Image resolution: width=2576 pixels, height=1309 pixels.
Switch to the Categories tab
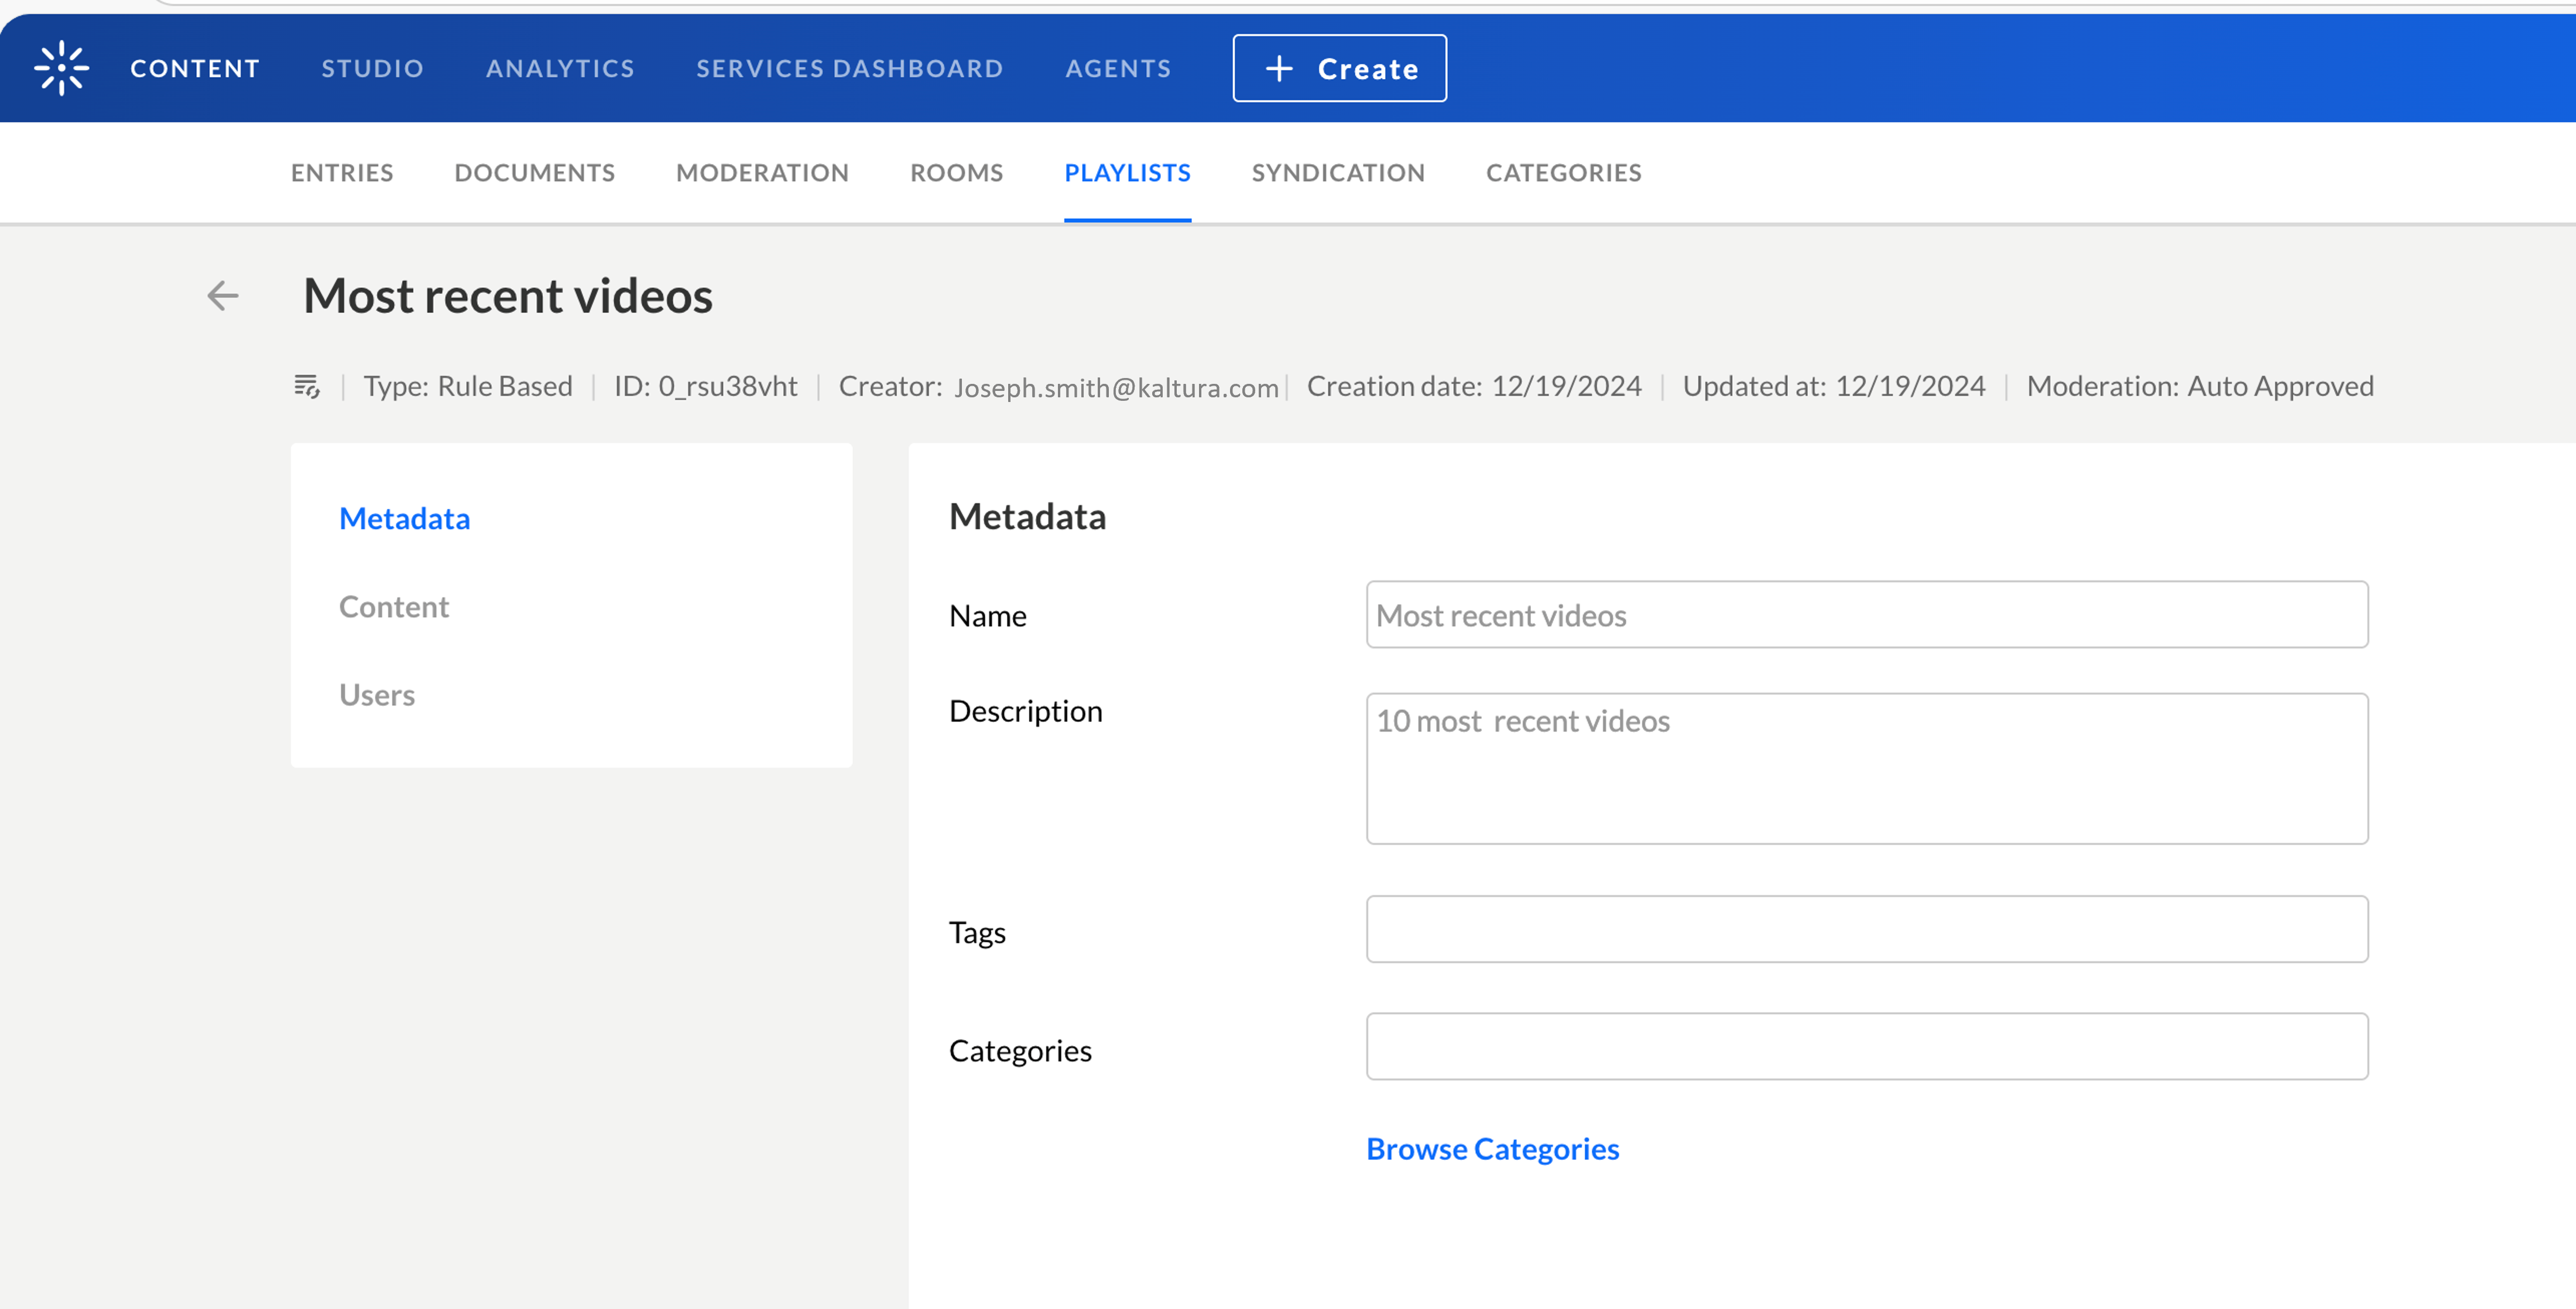tap(1563, 173)
